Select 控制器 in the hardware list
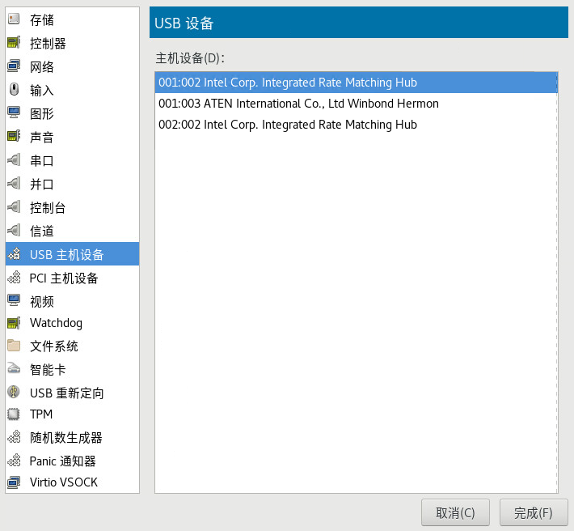The width and height of the screenshot is (574, 531). tap(73, 43)
